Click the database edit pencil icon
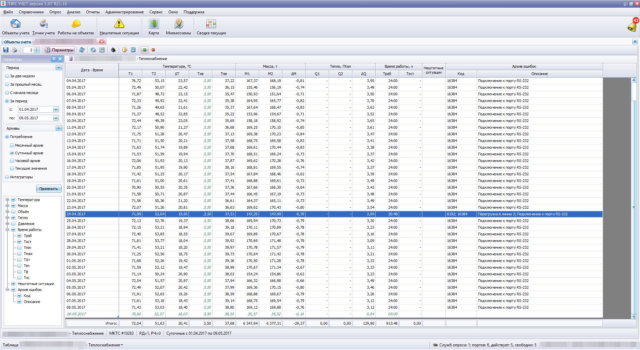Screen dimensions: 640x350 125,50
